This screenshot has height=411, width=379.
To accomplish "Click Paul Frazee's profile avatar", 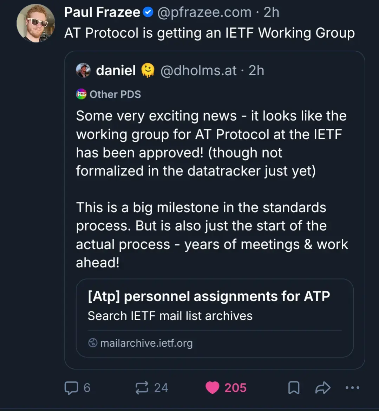I will [x=35, y=23].
